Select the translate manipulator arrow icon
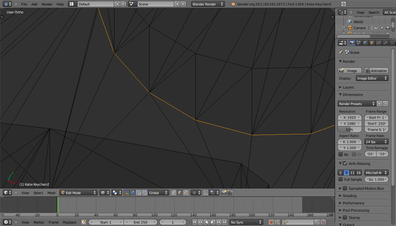 132,193
